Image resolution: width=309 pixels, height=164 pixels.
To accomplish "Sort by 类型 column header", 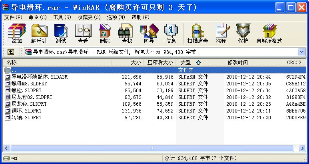I will click(x=199, y=63).
